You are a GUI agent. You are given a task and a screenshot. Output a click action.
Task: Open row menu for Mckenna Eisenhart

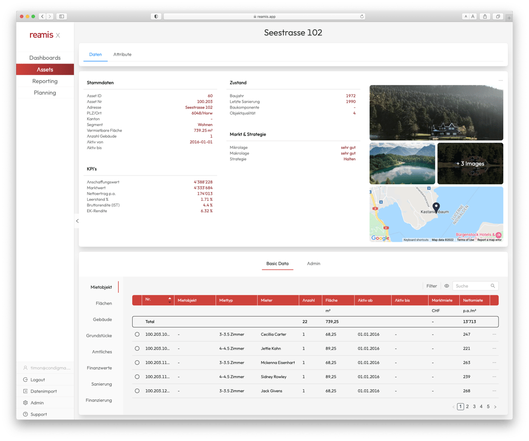(x=494, y=363)
